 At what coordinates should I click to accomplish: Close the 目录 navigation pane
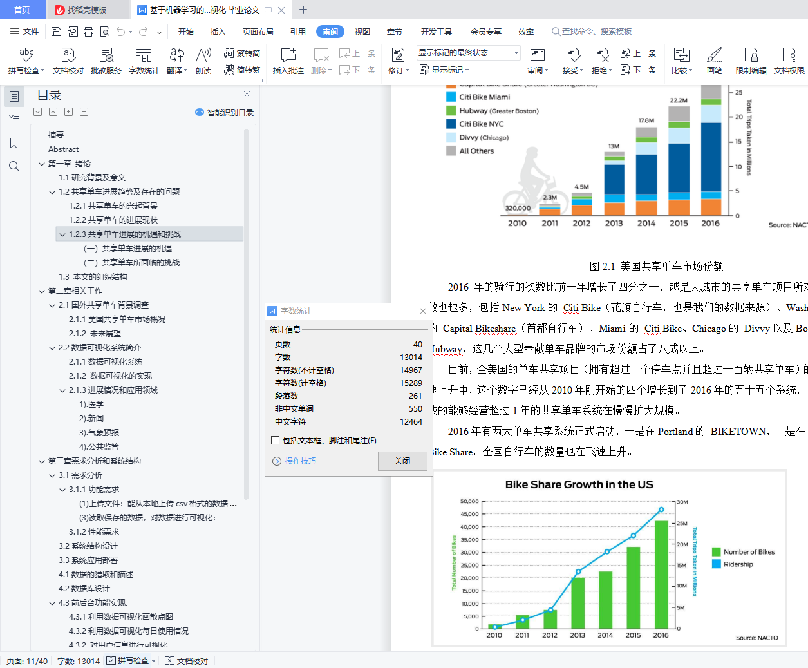tap(247, 95)
